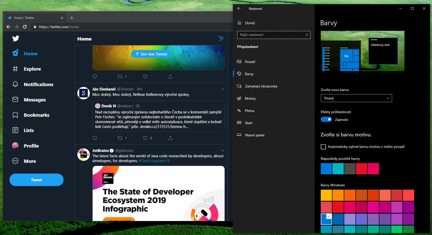Click the Twitter bird logo in sidebar

click(x=16, y=38)
